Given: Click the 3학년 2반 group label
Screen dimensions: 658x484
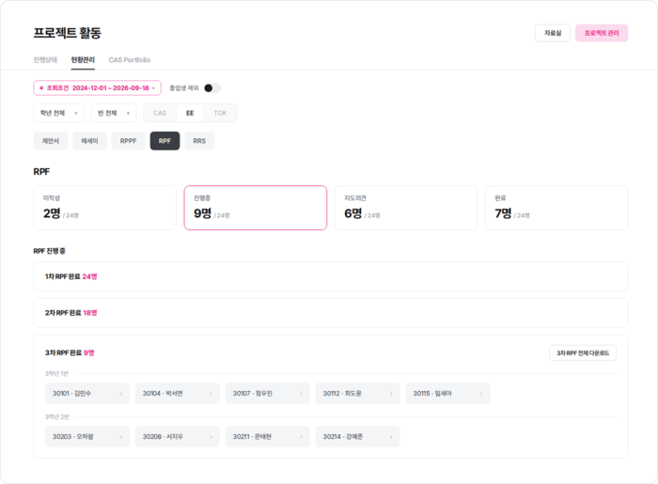Looking at the screenshot, I should click(x=57, y=416).
